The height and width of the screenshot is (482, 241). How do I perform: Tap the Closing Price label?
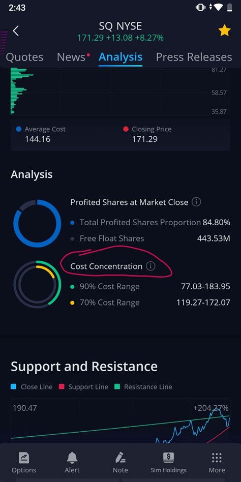click(152, 129)
